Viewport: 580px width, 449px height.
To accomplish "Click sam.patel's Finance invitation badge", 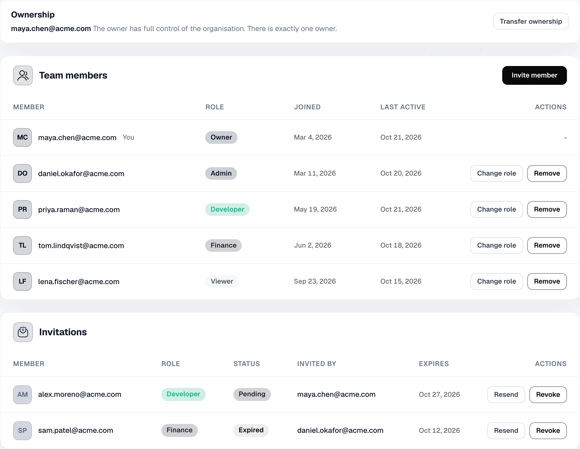I will [x=180, y=430].
